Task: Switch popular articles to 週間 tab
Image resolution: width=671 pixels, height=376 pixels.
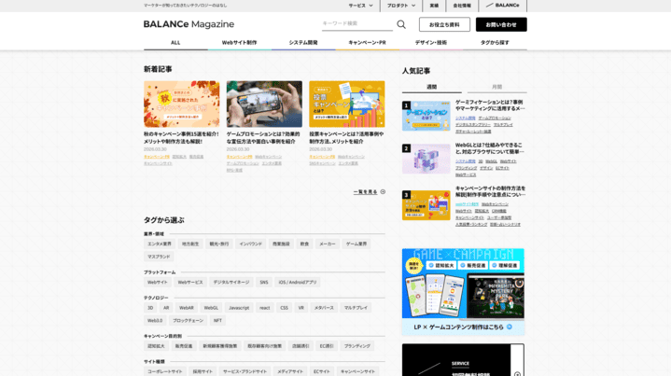Action: click(432, 87)
